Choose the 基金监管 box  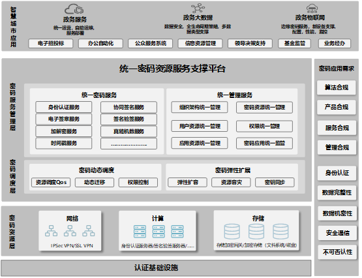coord(295,44)
